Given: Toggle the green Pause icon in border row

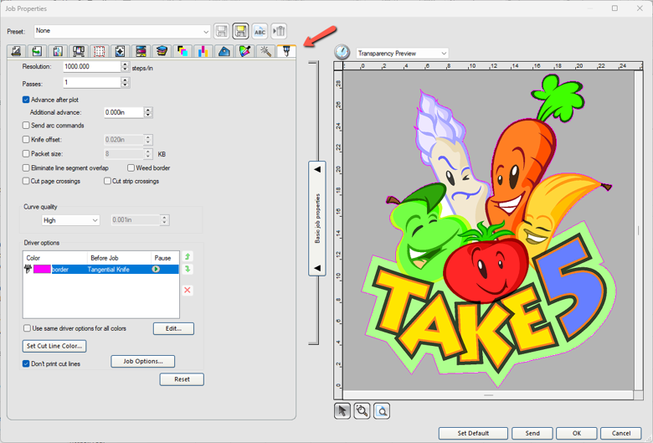Looking at the screenshot, I should coord(156,270).
